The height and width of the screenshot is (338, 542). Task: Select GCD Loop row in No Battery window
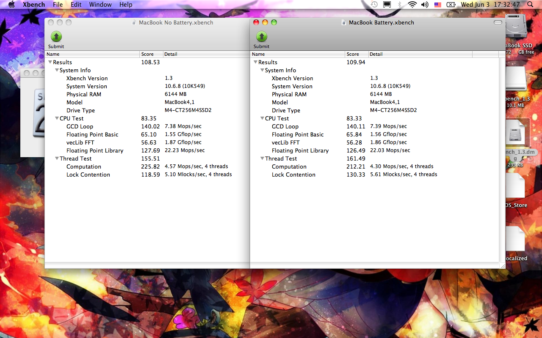point(147,126)
